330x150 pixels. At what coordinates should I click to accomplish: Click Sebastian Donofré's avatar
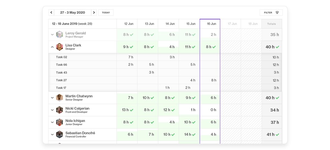[x=59, y=134]
